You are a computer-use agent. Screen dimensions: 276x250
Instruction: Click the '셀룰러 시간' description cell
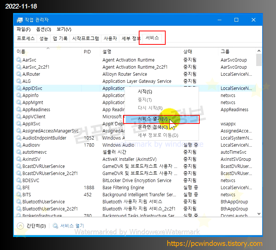(x=114, y=152)
